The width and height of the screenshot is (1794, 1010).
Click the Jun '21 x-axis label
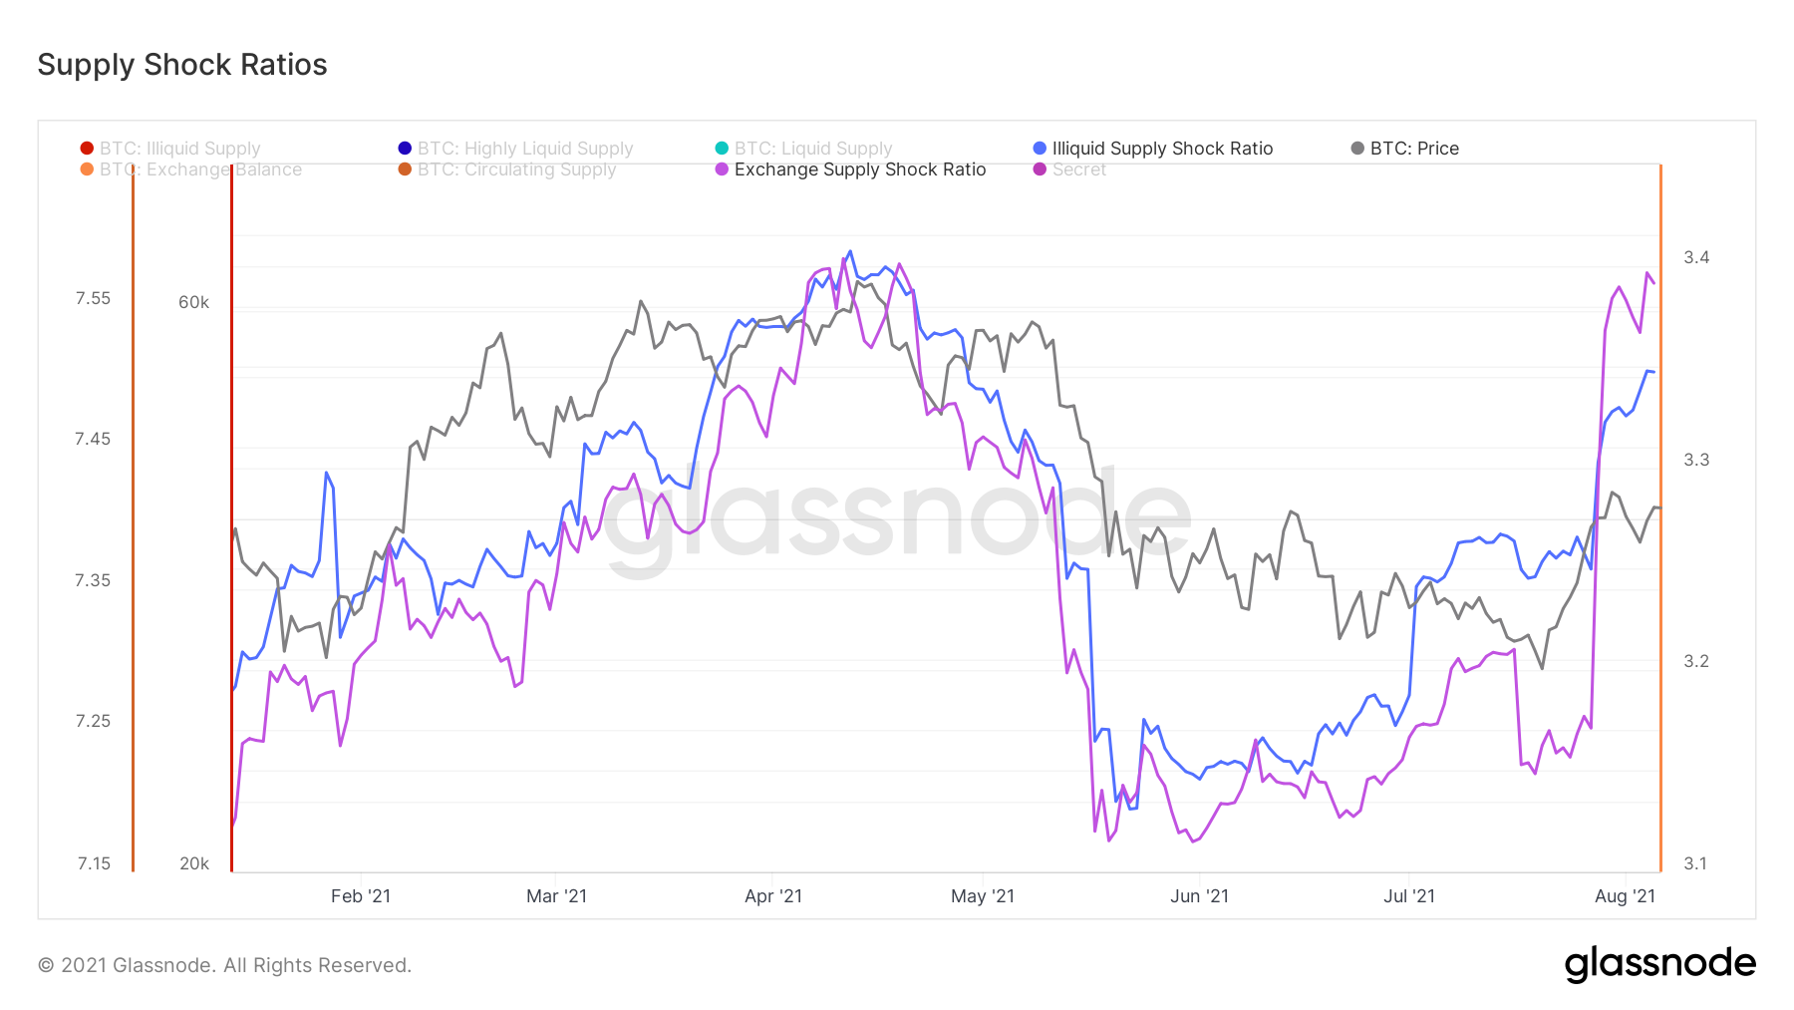[1199, 896]
